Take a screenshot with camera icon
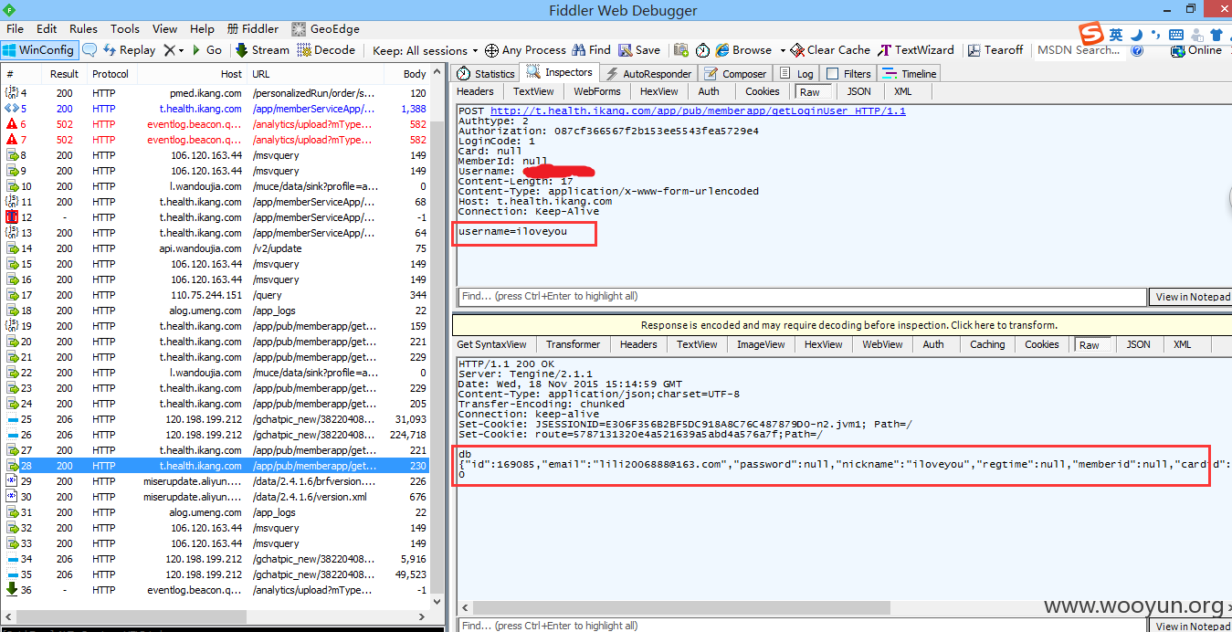 (x=680, y=50)
